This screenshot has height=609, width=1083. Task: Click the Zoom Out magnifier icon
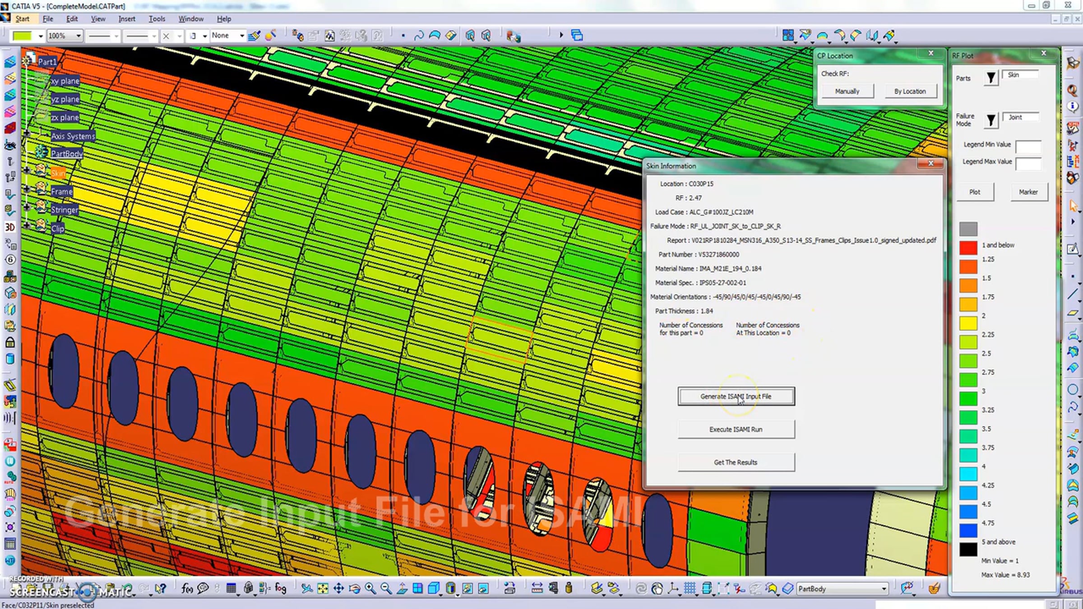pyautogui.click(x=386, y=588)
